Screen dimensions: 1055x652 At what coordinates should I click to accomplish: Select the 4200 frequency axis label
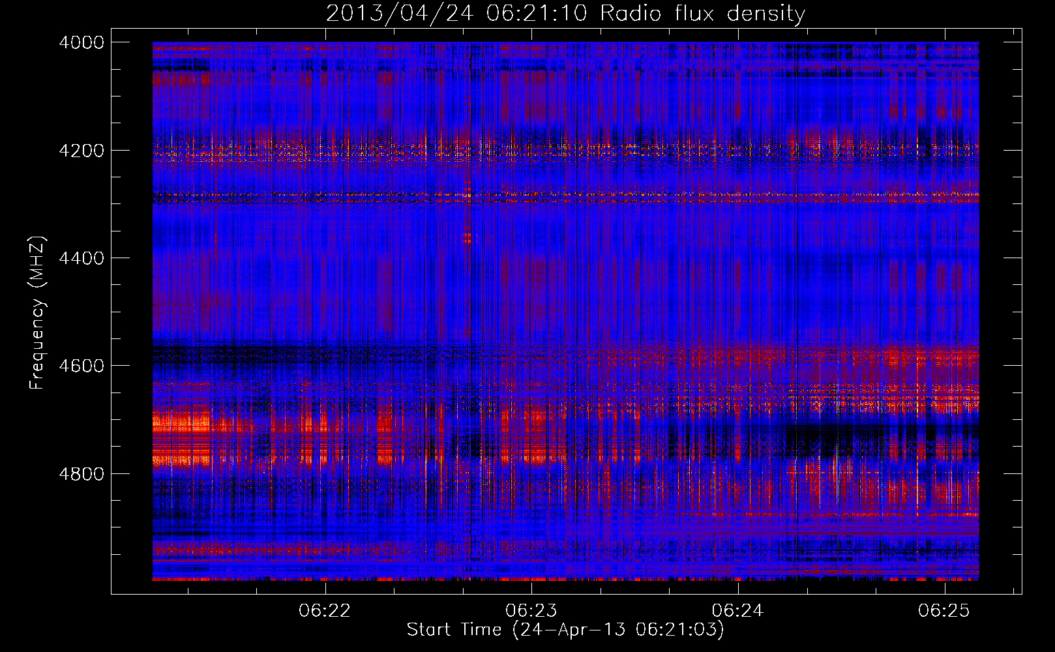click(82, 151)
